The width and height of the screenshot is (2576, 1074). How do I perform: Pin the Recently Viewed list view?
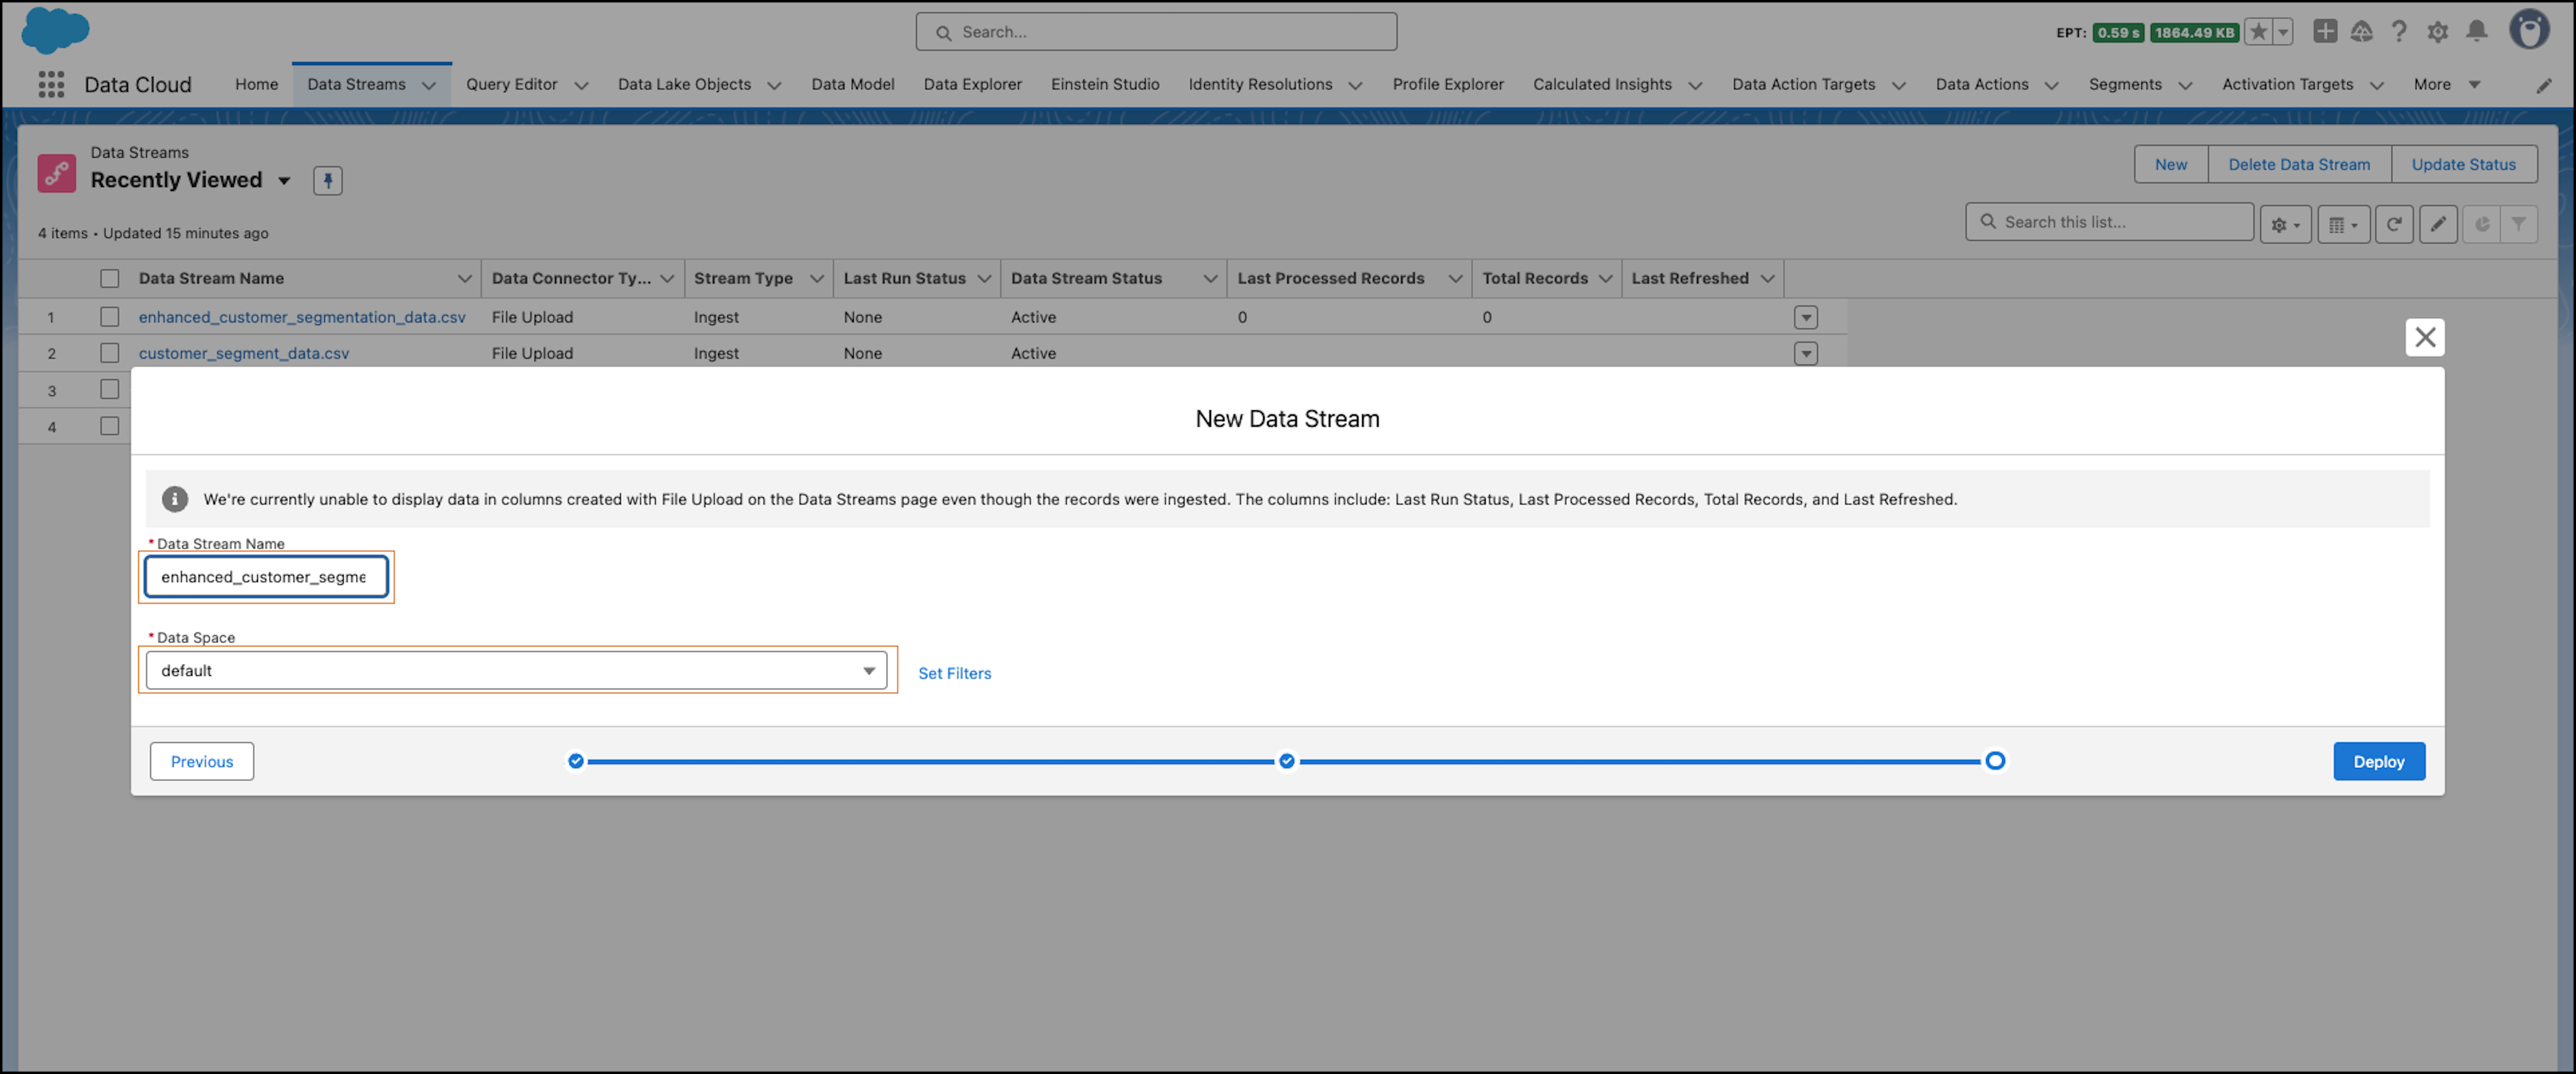pyautogui.click(x=328, y=181)
